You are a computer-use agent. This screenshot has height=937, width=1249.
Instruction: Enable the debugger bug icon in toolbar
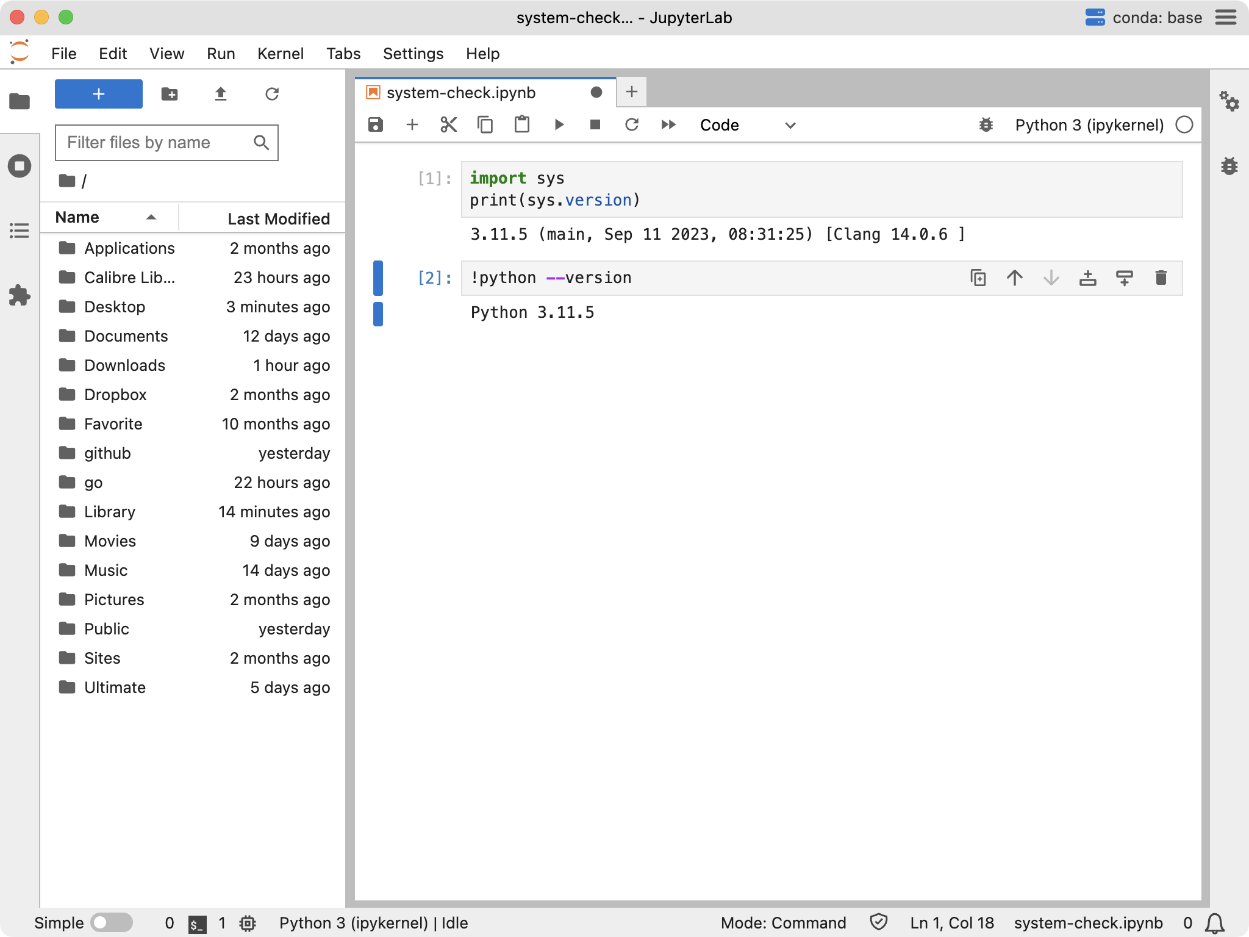986,125
